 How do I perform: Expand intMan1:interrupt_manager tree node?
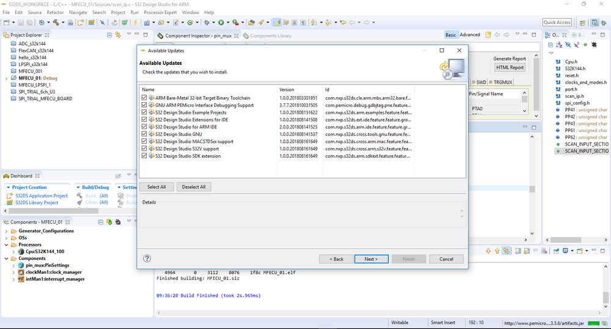pos(13,279)
